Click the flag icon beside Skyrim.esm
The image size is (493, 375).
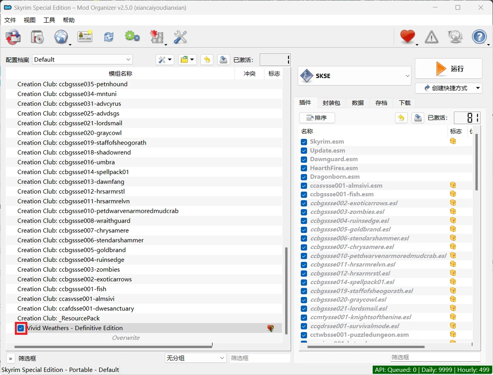pyautogui.click(x=453, y=141)
